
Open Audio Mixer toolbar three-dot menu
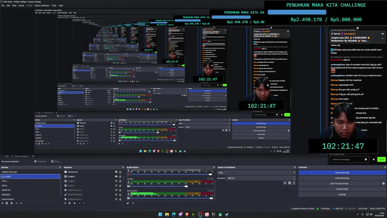pyautogui.click(x=132, y=203)
